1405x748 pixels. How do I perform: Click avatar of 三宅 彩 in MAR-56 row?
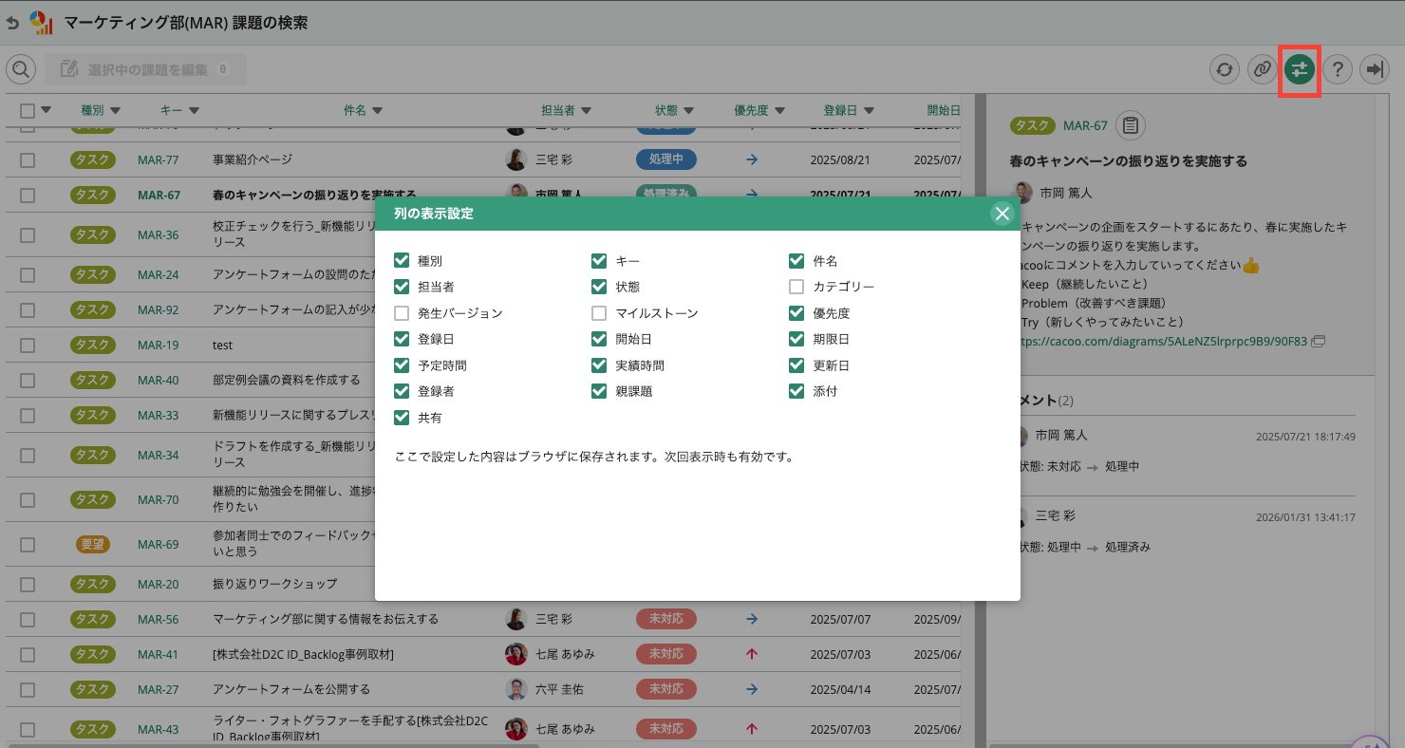pyautogui.click(x=516, y=619)
